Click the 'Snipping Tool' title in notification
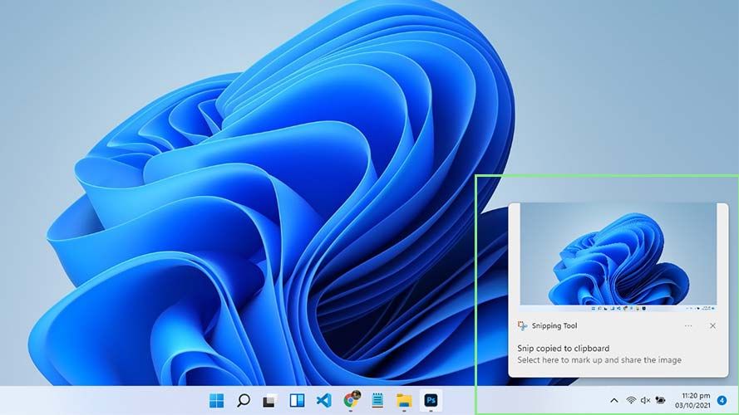 pyautogui.click(x=554, y=325)
